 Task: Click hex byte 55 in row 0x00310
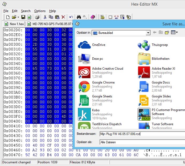(x=35, y=49)
